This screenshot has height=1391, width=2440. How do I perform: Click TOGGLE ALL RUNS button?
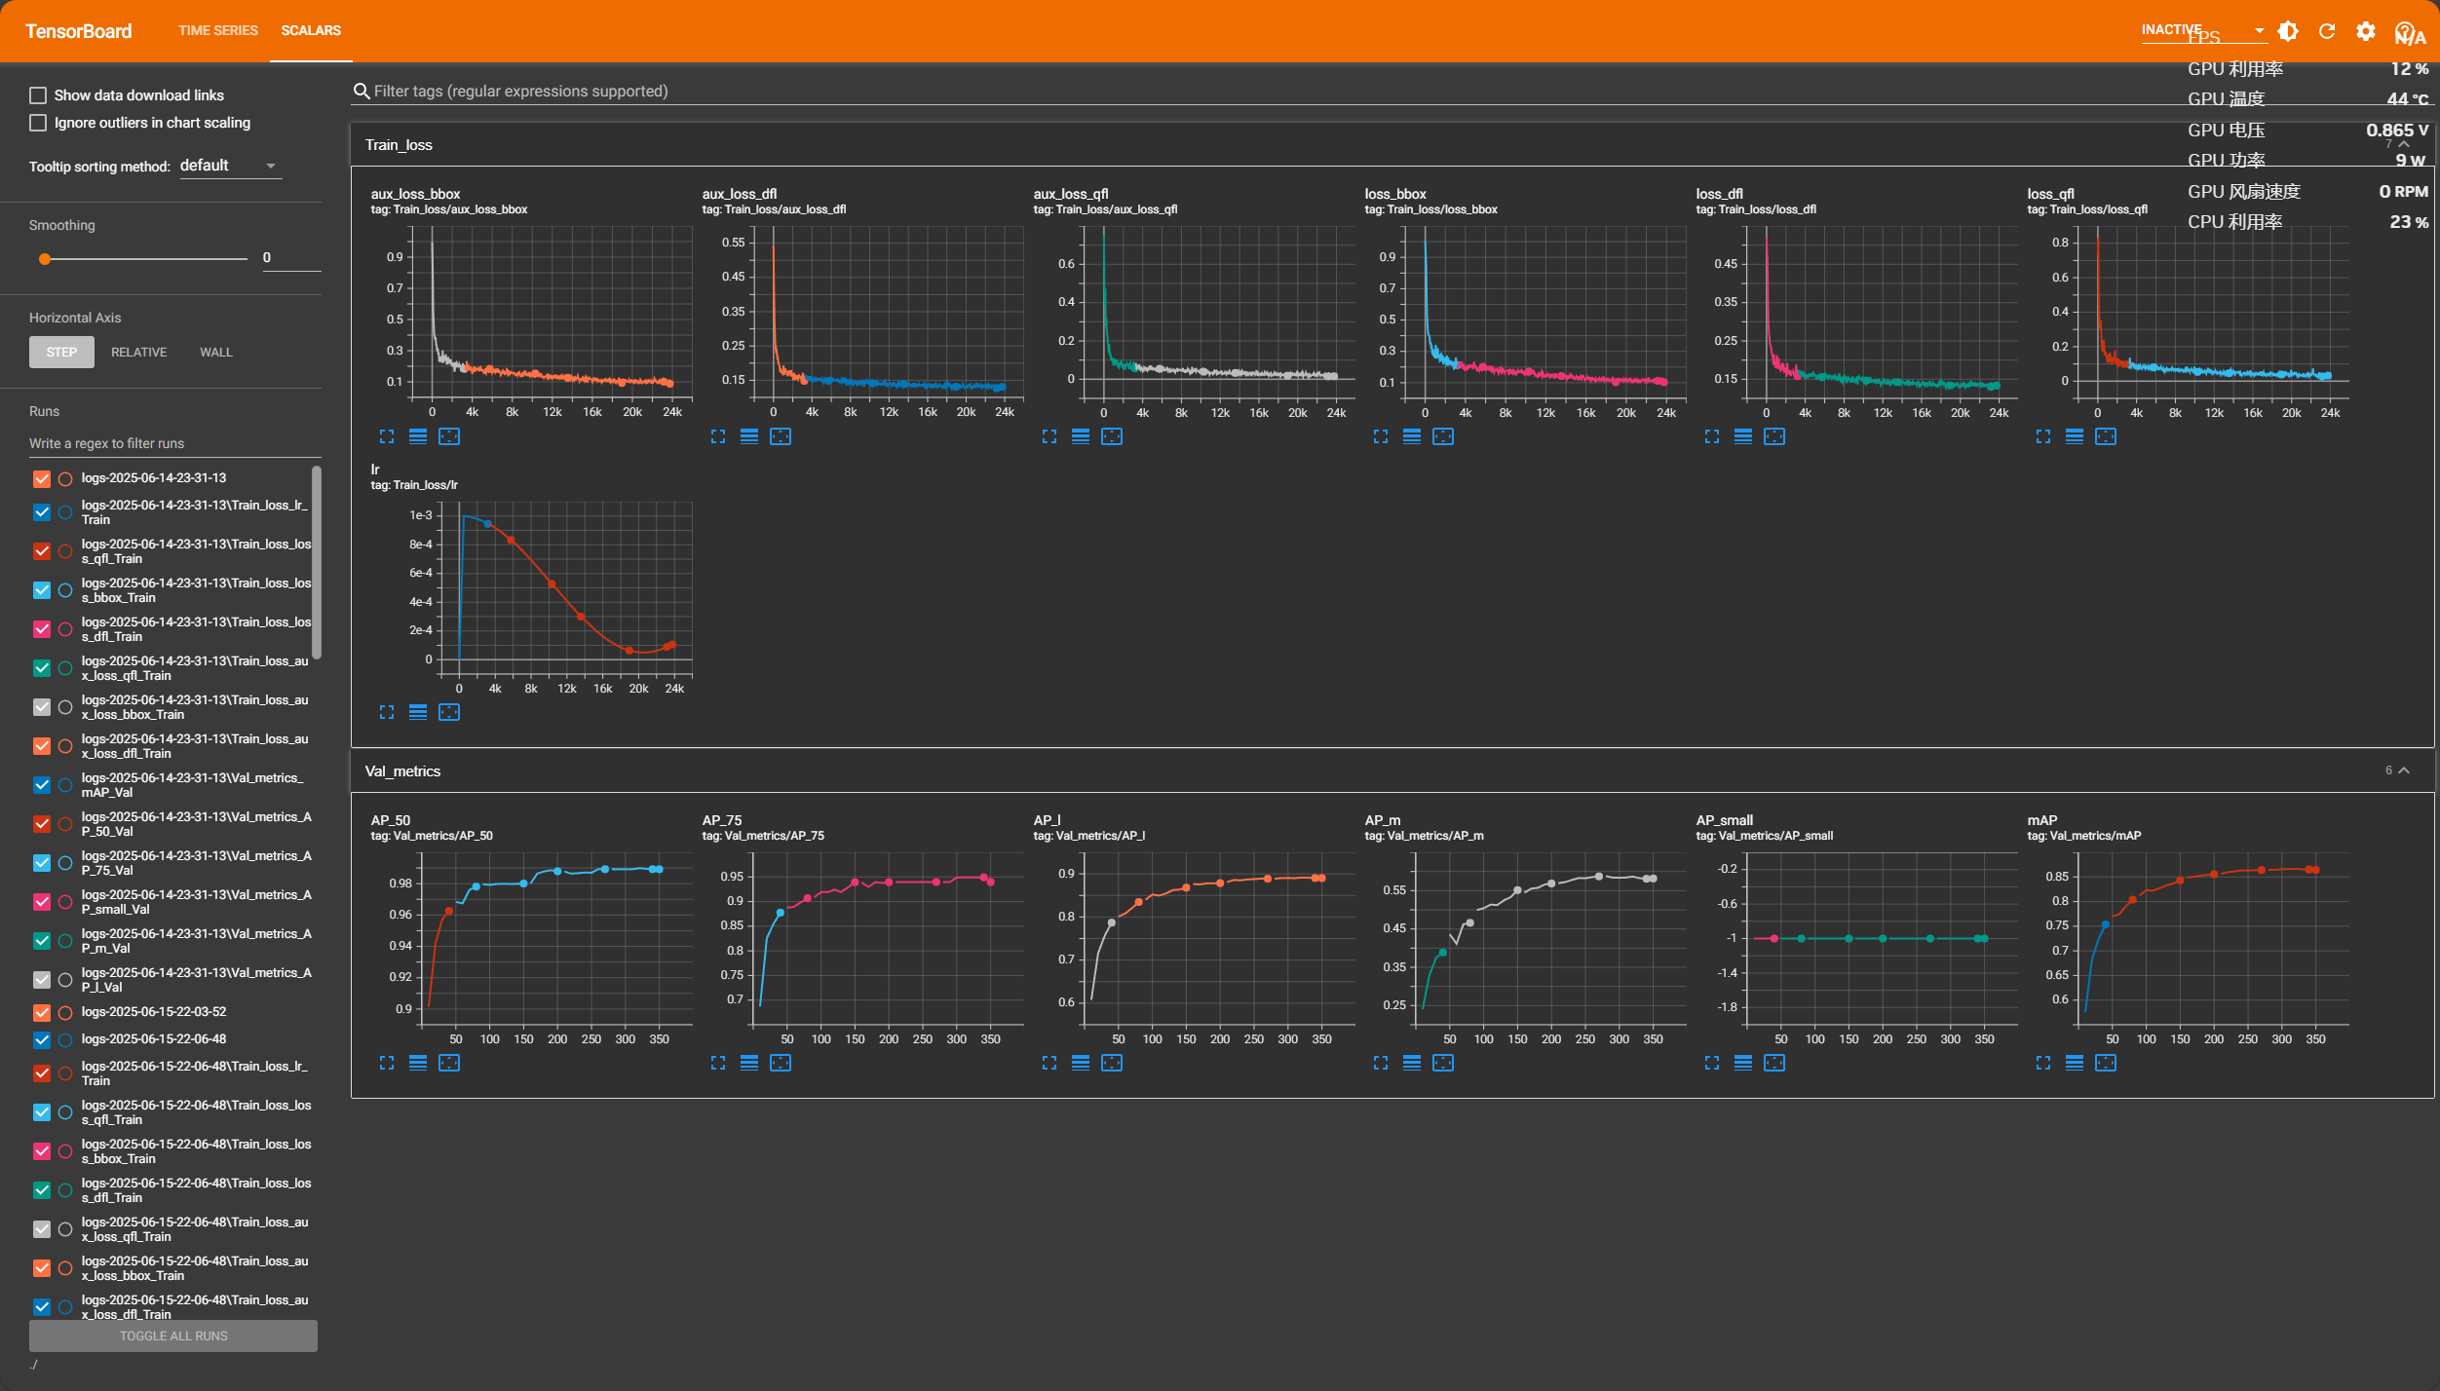(x=173, y=1335)
